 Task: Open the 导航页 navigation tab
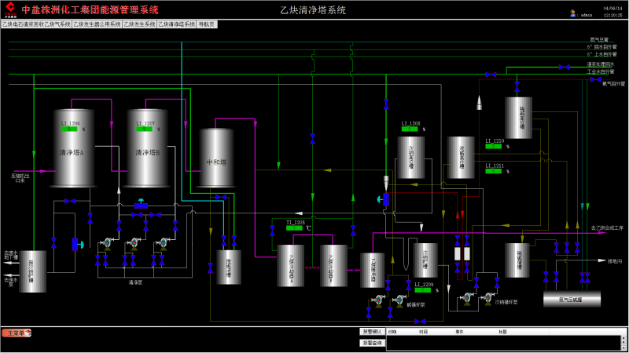tap(207, 24)
